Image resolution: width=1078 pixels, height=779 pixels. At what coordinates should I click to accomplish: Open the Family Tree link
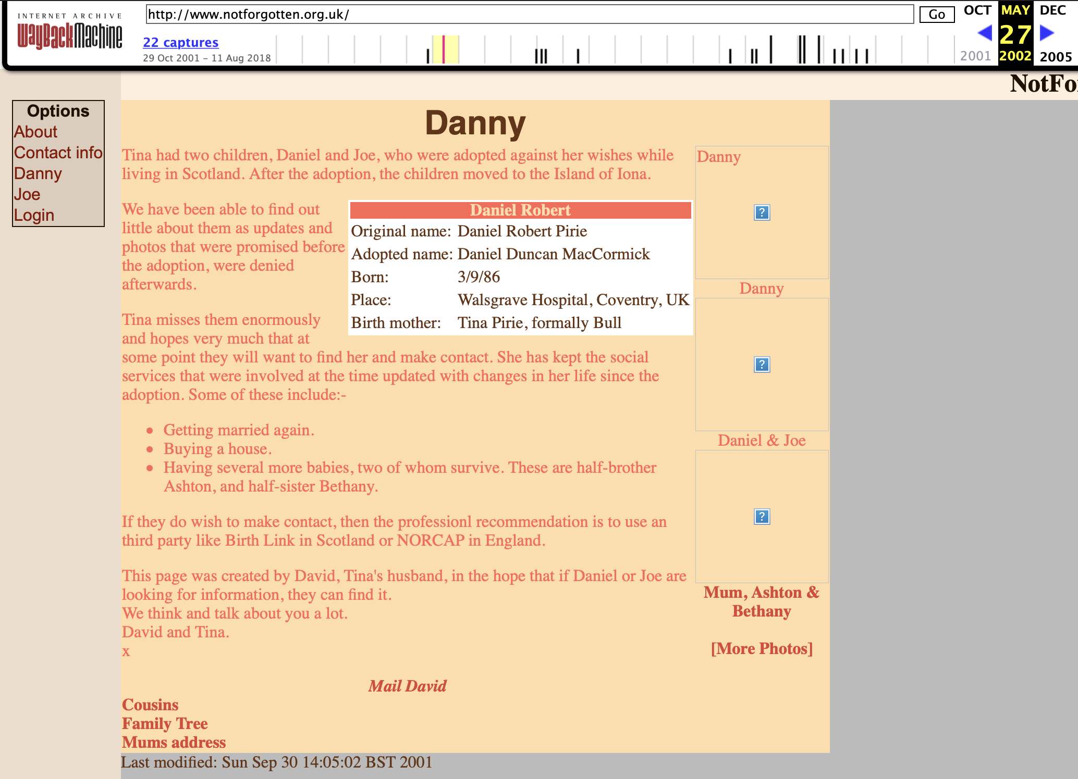165,723
